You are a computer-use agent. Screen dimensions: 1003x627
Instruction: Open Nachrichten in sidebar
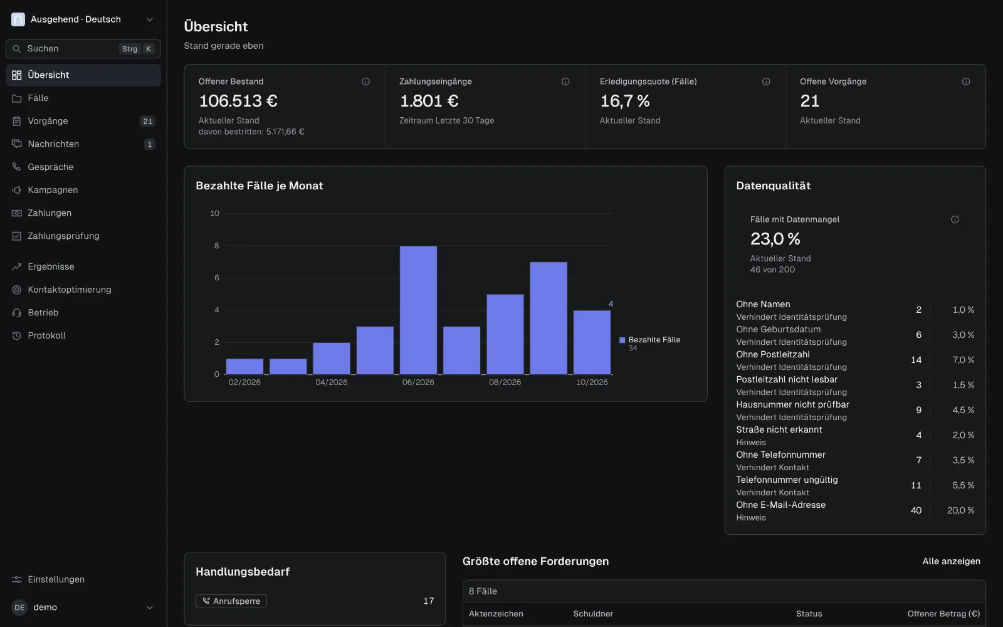tap(83, 144)
